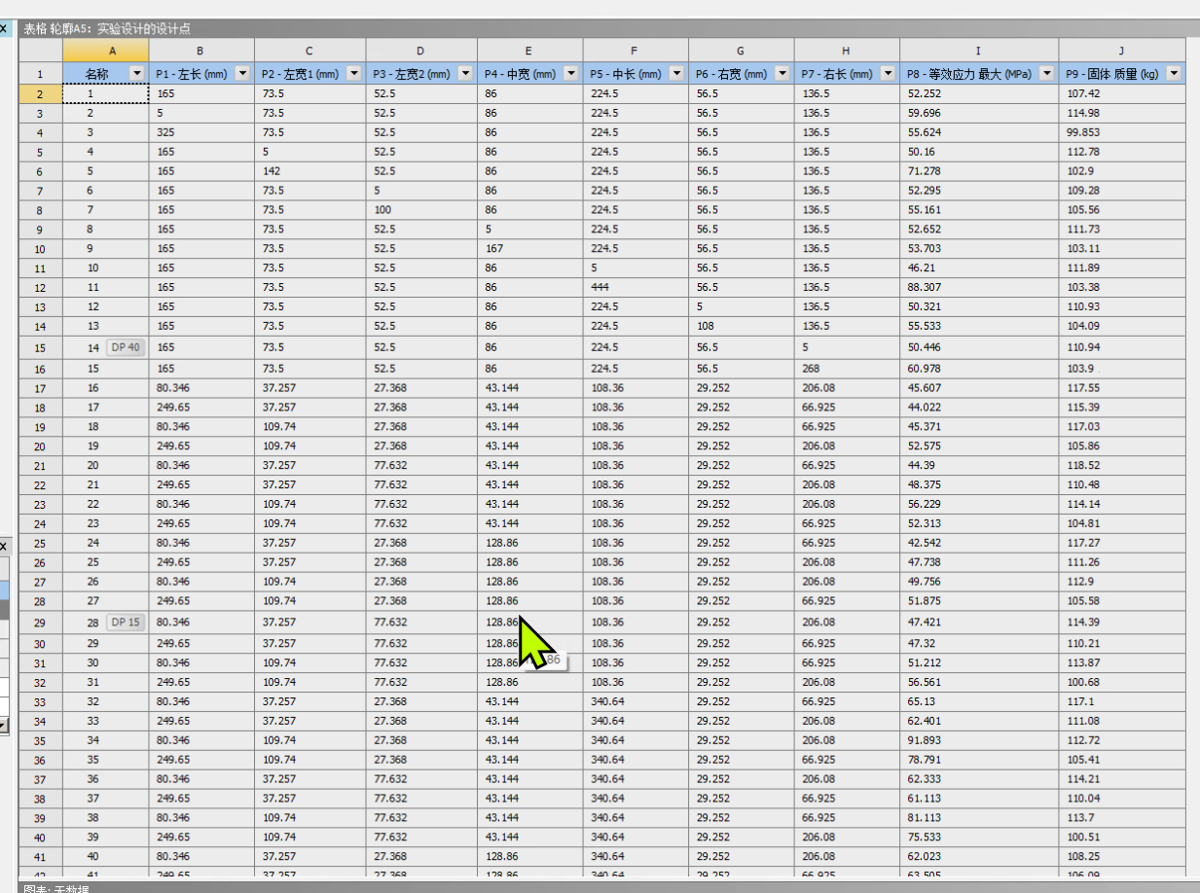Screen dimensions: 1200x893
Task: Select column letter header E
Action: pos(530,51)
